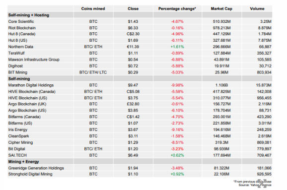Viewport: 287px width, 190px height.
Task: Click the Close column header
Action: point(133,8)
